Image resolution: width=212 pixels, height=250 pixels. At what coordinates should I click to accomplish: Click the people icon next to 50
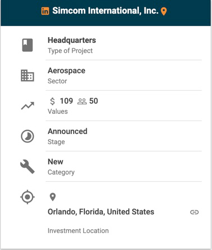(x=82, y=101)
